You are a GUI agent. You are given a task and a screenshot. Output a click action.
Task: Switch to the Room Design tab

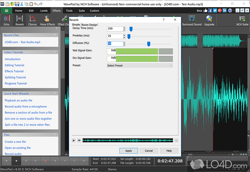click(89, 25)
